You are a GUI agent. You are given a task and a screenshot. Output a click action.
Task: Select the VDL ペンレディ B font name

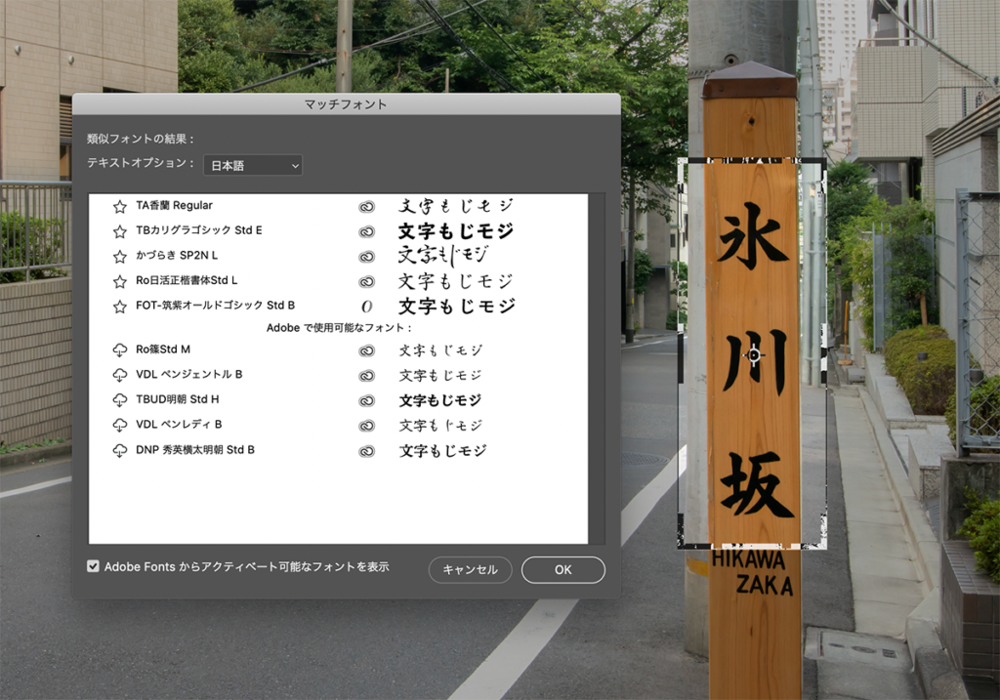179,424
